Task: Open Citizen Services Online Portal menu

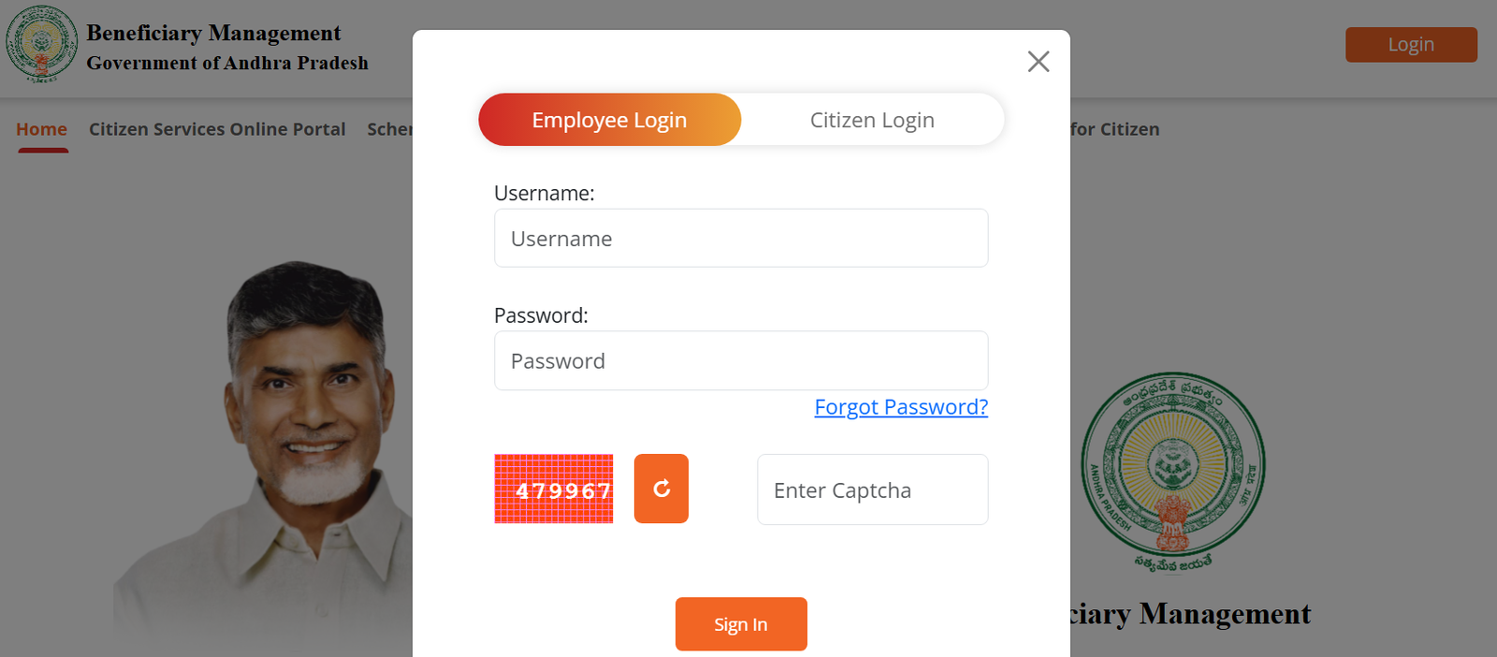Action: coord(217,129)
